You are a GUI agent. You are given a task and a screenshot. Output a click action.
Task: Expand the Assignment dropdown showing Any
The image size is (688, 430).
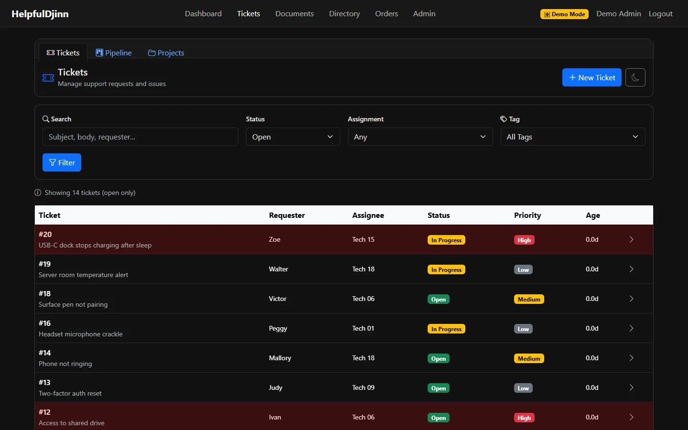coord(420,137)
